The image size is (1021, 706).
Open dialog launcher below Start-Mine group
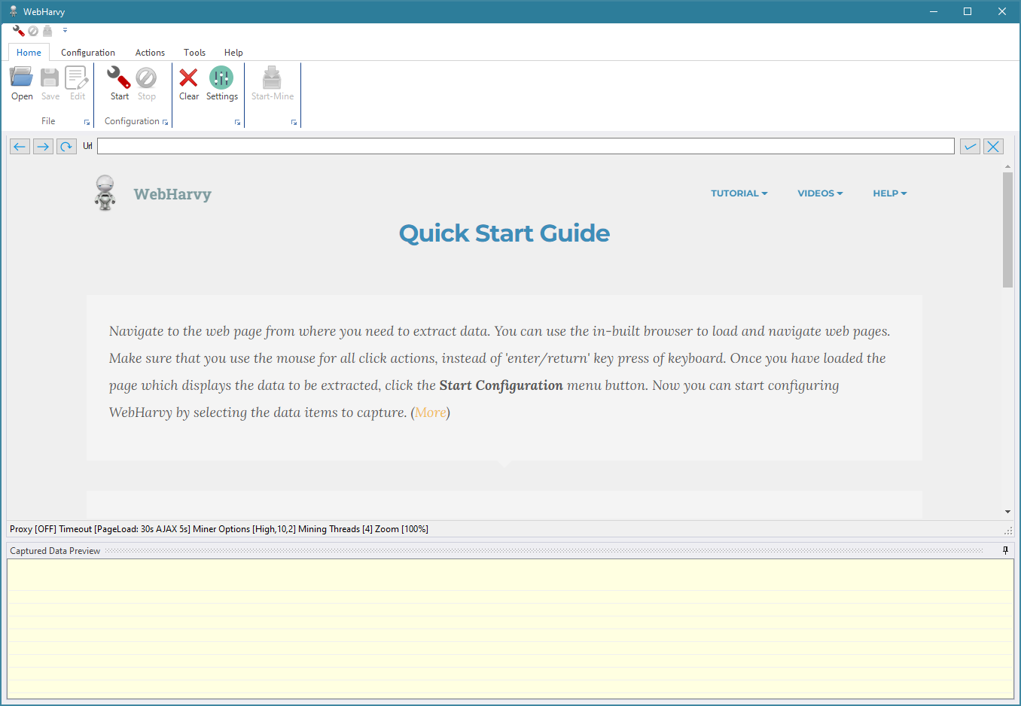(294, 122)
